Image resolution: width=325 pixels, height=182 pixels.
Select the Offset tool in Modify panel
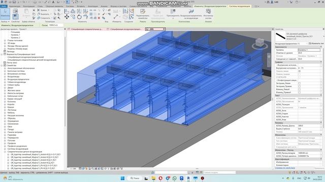point(73,11)
